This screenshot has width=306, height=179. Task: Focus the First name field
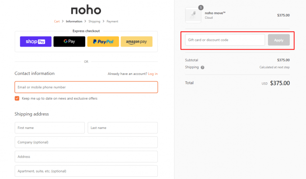[49, 128]
